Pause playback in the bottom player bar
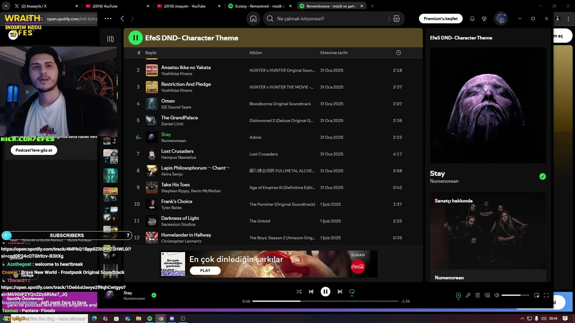Image resolution: width=575 pixels, height=323 pixels. (325, 292)
